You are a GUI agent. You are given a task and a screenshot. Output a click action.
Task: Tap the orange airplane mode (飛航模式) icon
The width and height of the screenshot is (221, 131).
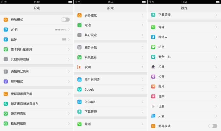(6, 20)
